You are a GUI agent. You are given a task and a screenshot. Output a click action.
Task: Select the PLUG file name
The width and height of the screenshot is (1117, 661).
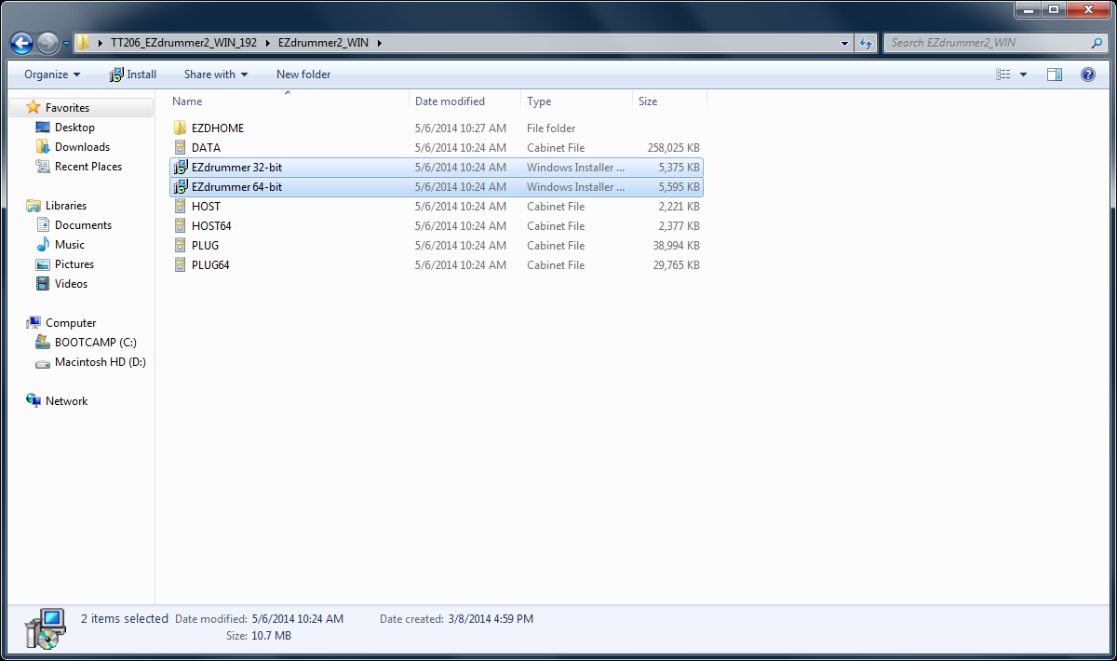click(205, 246)
